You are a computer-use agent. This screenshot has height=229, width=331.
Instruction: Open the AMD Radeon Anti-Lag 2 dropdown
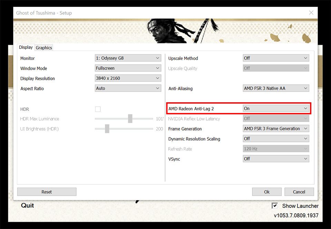click(276, 108)
